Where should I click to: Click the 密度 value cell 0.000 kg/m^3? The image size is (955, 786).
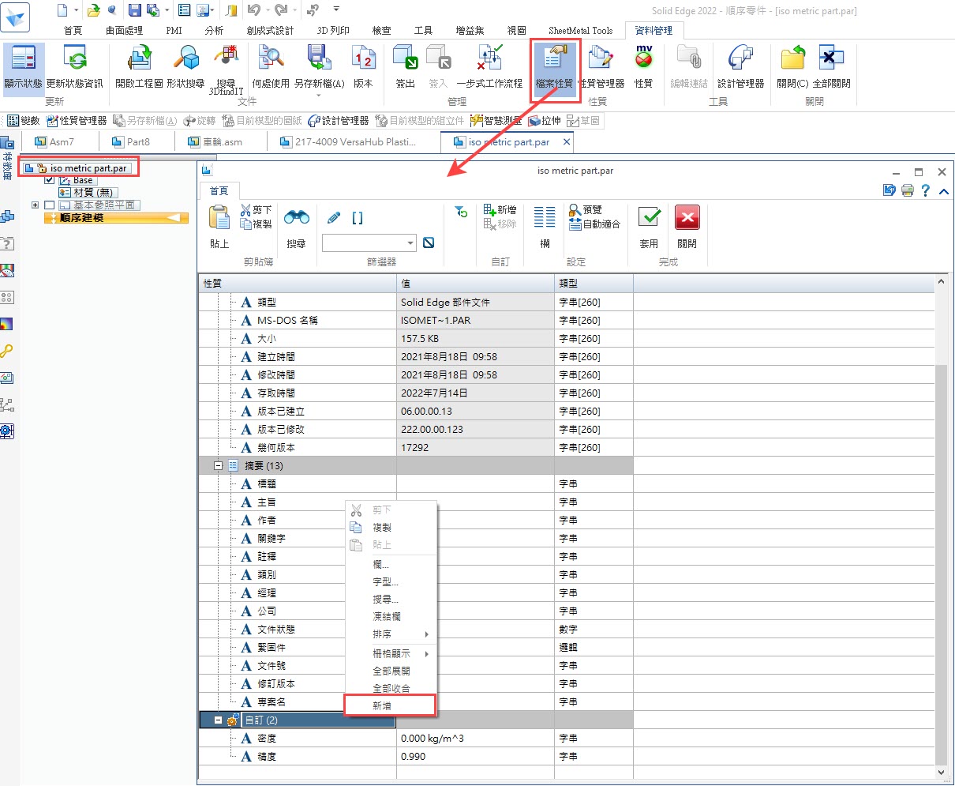click(x=475, y=739)
